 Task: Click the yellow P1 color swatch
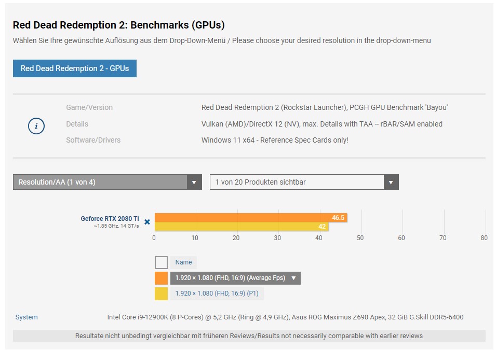(162, 293)
